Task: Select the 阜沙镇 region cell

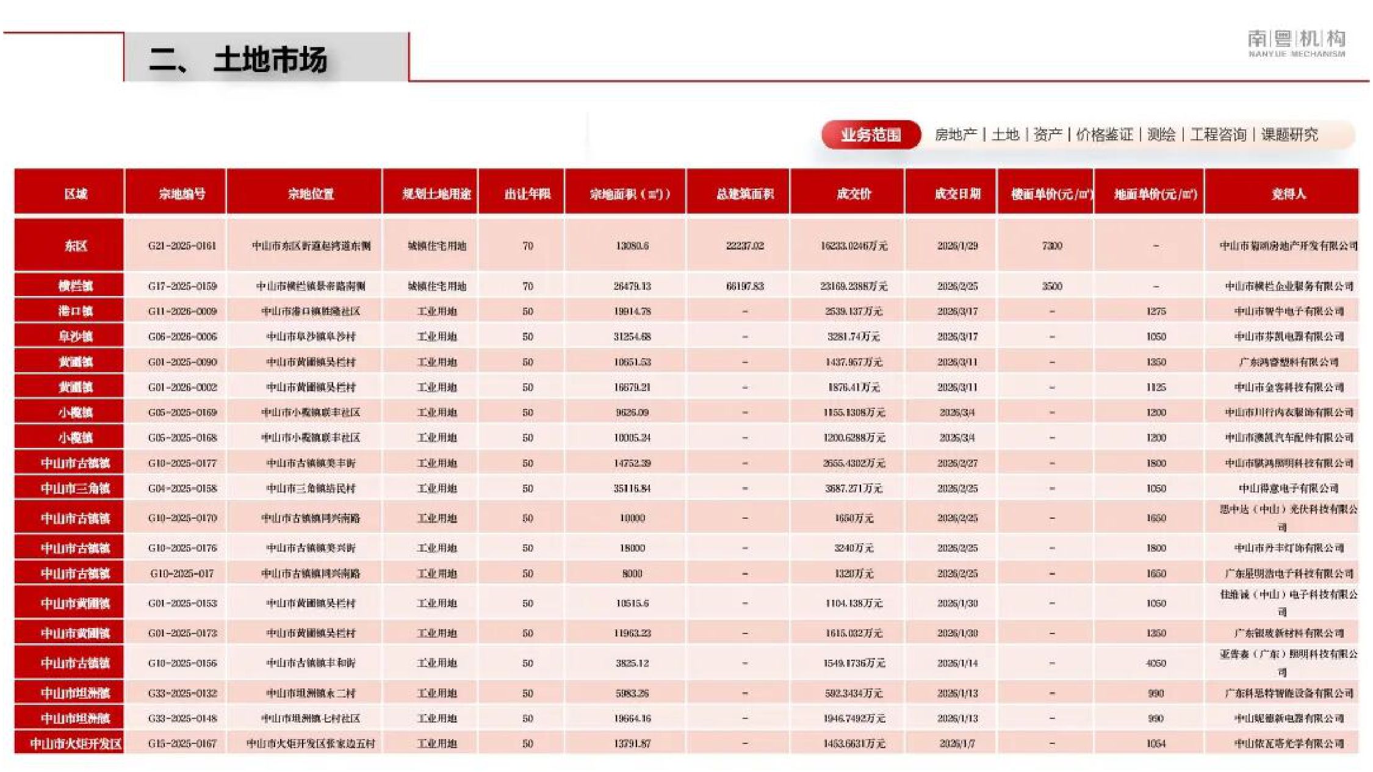Action: [x=70, y=336]
